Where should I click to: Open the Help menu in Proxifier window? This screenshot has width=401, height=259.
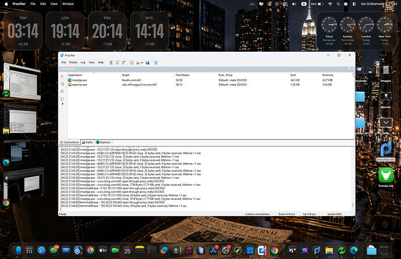101,62
